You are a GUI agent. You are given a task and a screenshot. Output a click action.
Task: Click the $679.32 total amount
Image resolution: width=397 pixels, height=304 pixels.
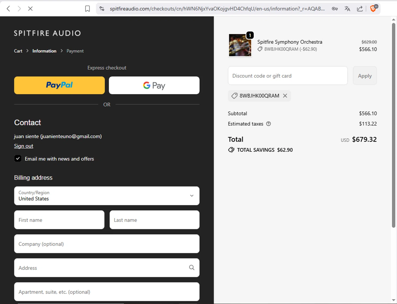(x=364, y=139)
